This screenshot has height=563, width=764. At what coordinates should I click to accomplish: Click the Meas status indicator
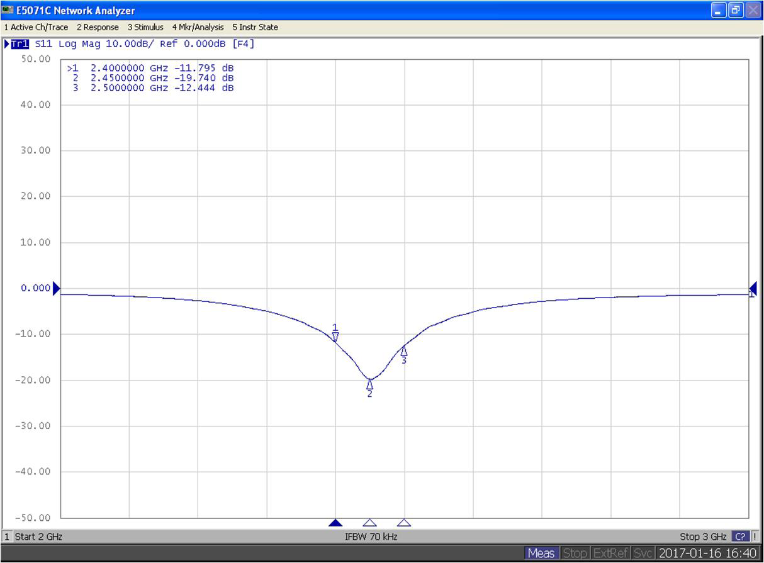[541, 554]
